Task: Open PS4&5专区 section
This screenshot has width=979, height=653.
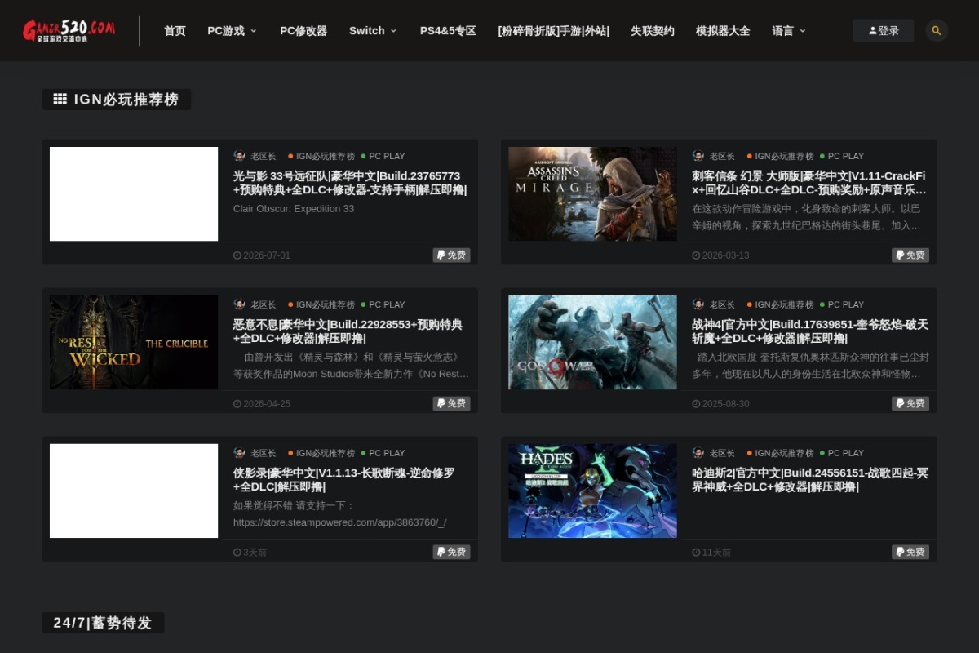Action: pyautogui.click(x=448, y=30)
